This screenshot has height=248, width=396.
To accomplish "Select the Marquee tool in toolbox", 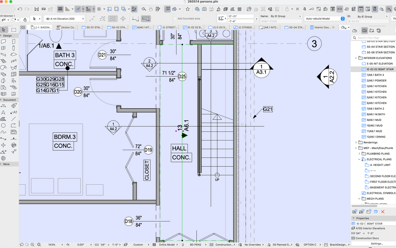I will (13, 30).
